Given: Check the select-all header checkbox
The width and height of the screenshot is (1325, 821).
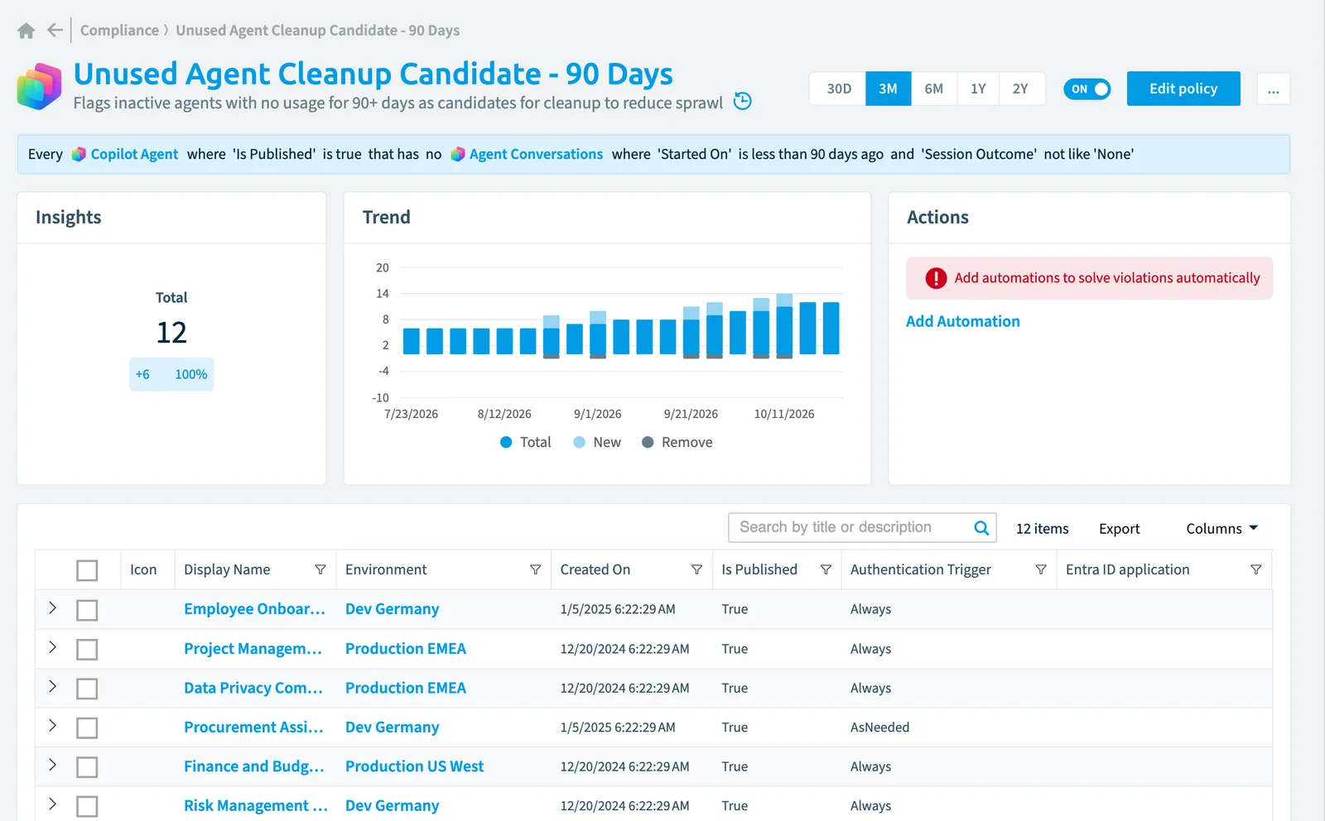Looking at the screenshot, I should (87, 570).
